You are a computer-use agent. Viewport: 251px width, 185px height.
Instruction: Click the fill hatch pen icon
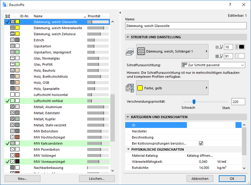tap(219, 47)
